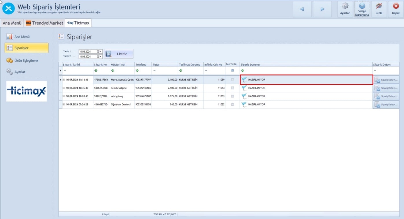The width and height of the screenshot is (404, 219).
Task: Click the left arrow navigation button
Action: 302,9
